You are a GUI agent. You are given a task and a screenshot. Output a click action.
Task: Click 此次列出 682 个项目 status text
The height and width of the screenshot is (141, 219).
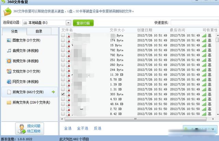tap(74, 139)
